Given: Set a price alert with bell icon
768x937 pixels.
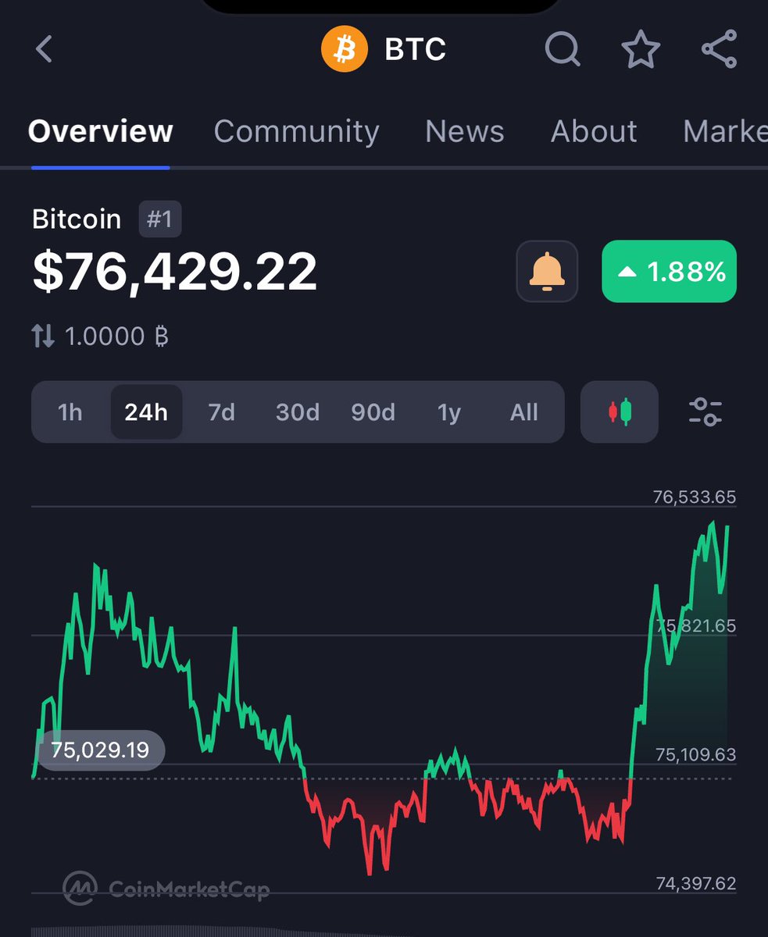Looking at the screenshot, I should tap(547, 272).
